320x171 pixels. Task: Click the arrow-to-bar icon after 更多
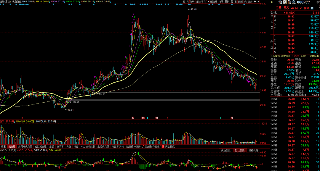[255, 2]
